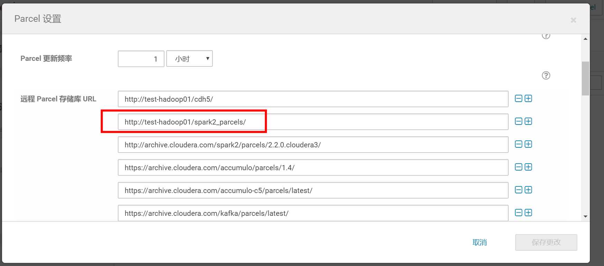Remove the kafka parcels URL row
This screenshot has height=266, width=604.
click(518, 213)
